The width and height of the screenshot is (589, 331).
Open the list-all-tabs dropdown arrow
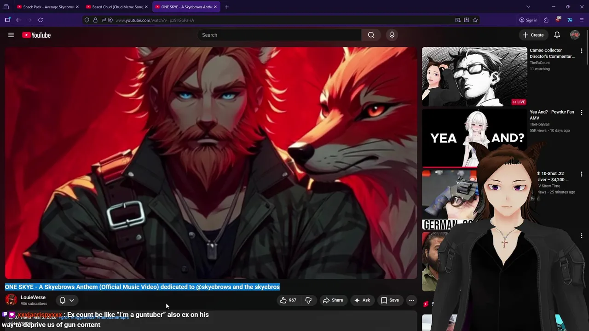(x=528, y=7)
